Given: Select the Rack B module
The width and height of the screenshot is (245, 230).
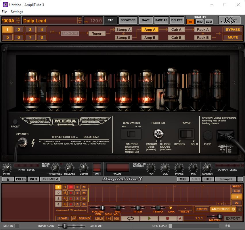Looking at the screenshot, I should [x=203, y=37].
